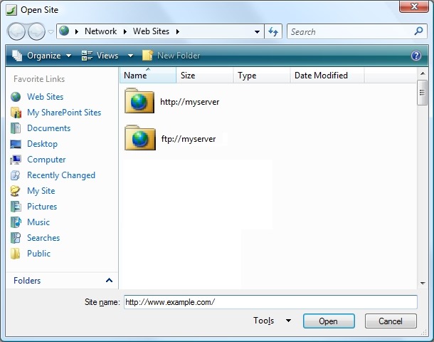Screen dimensions: 434x342
Task: Open the http://myserver web site folder icon
Action: coord(139,102)
